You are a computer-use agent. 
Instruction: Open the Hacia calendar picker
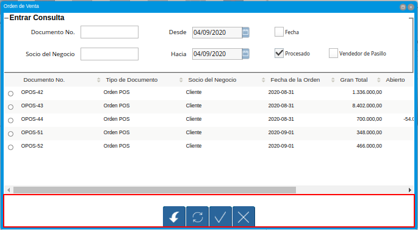pos(245,54)
